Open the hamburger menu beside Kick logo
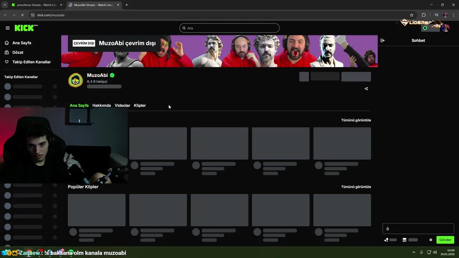Viewport: 459px width, 258px height. pos(8,28)
